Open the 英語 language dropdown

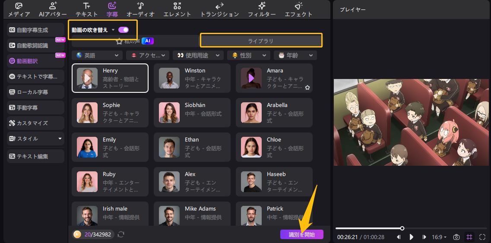pos(97,55)
